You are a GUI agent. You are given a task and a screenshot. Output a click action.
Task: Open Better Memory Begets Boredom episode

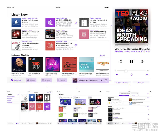(x=30, y=46)
